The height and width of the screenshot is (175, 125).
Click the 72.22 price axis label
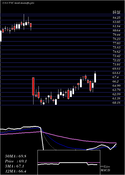click(x=116, y=60)
